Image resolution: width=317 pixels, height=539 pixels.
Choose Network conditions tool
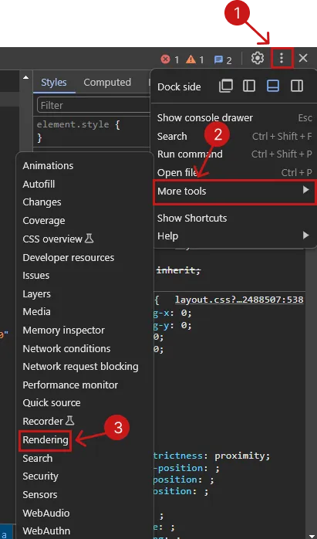click(66, 348)
